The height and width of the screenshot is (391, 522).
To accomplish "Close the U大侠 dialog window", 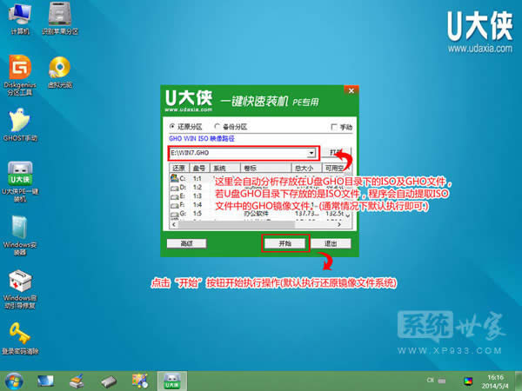I will click(x=351, y=90).
